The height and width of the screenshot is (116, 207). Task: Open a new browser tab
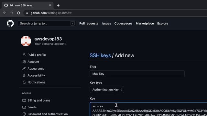(x=58, y=5)
